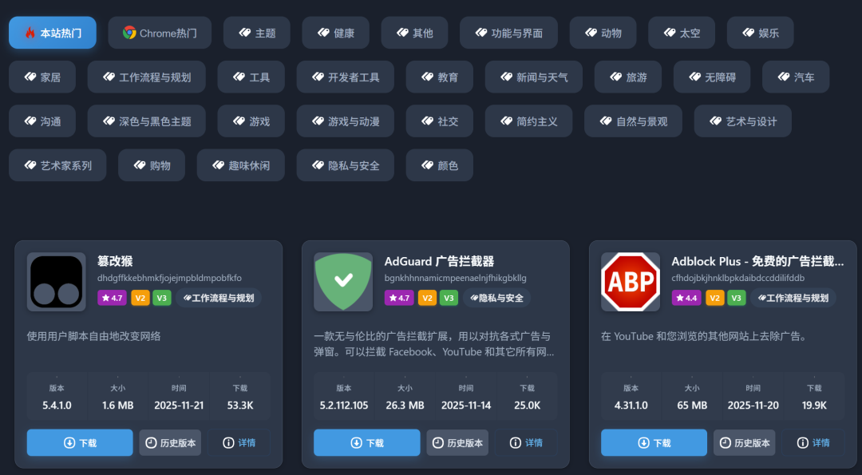This screenshot has height=475, width=862.
Task: Open 购物 tag
Action: click(152, 165)
